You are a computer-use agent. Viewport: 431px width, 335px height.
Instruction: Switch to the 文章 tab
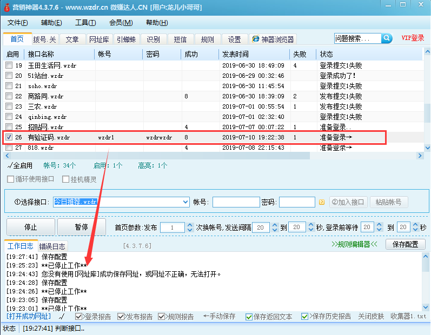point(72,39)
